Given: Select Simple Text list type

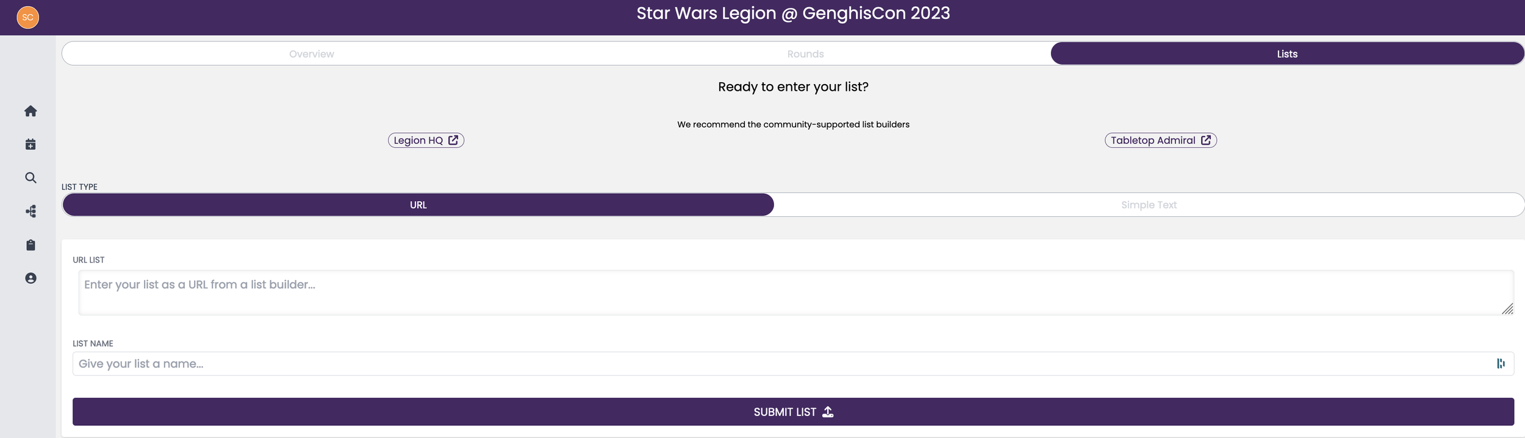Looking at the screenshot, I should (1149, 205).
